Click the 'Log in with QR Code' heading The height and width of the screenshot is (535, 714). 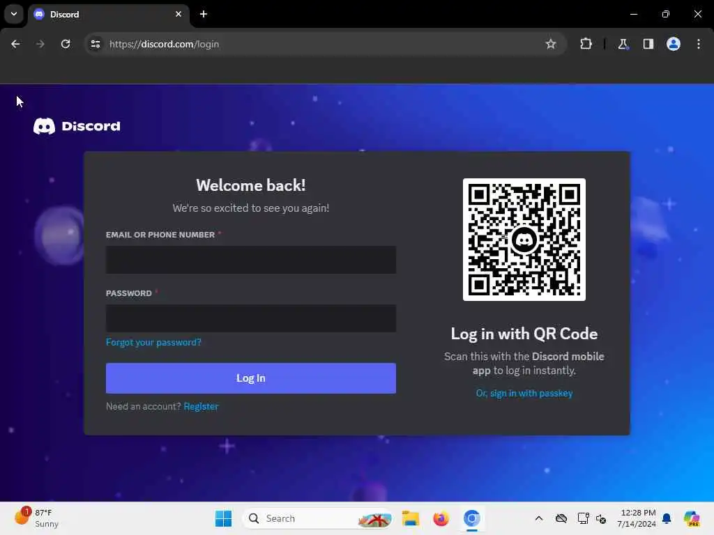pyautogui.click(x=524, y=334)
